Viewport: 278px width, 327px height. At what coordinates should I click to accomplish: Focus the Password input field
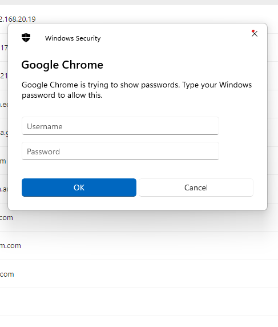click(120, 151)
